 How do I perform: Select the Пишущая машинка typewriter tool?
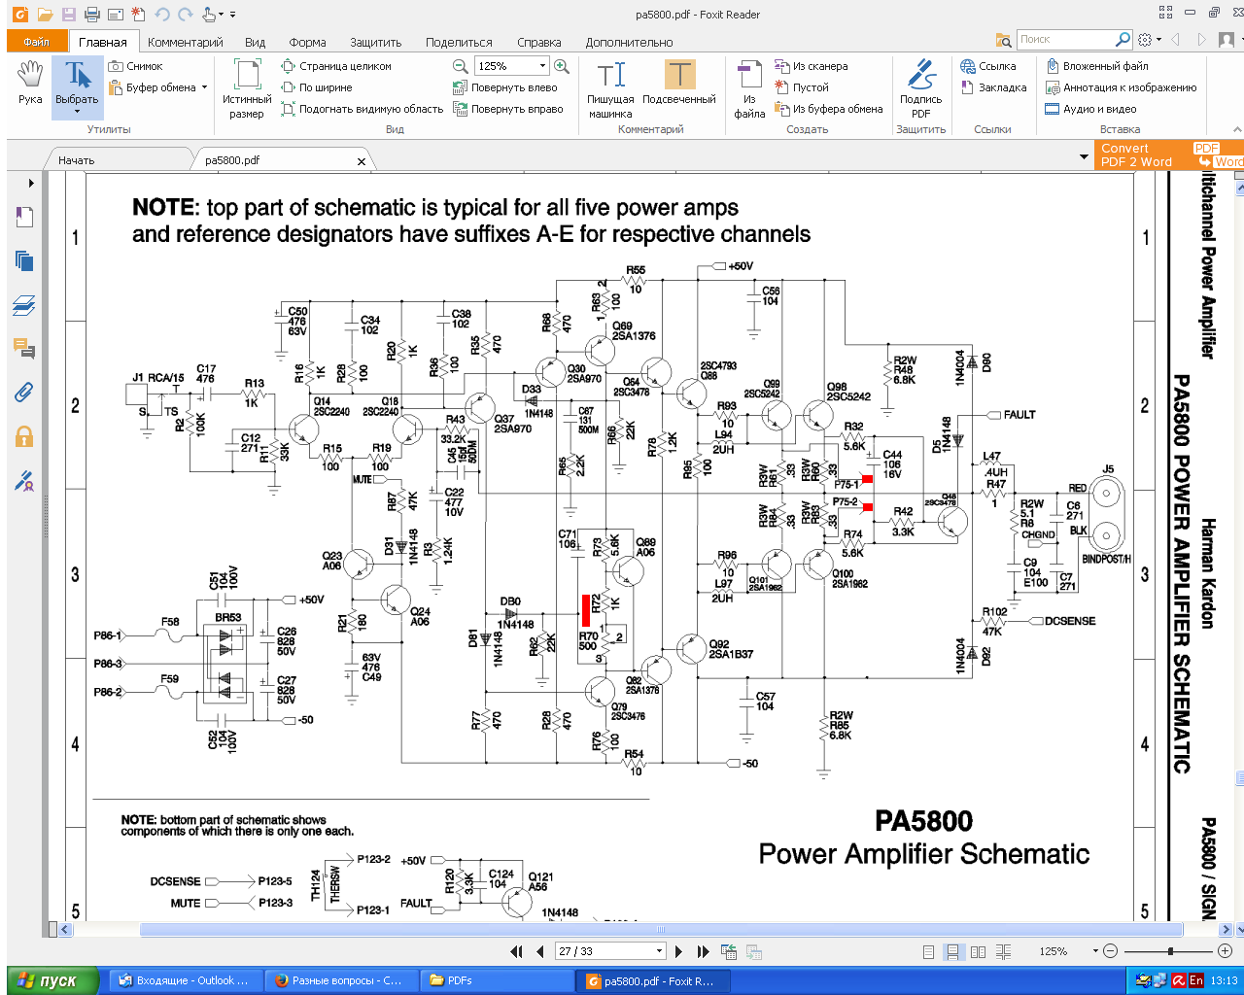[x=610, y=88]
